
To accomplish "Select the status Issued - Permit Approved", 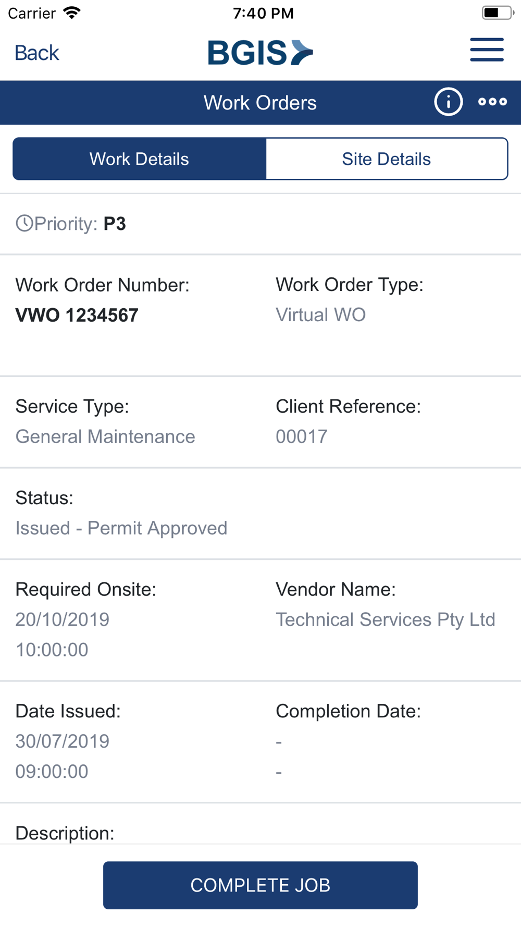I will click(121, 528).
